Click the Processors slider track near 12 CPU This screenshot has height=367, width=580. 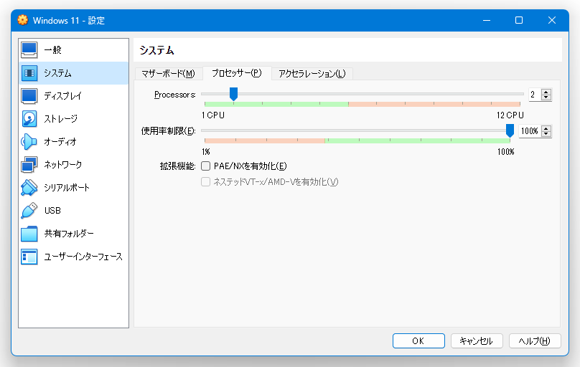click(x=520, y=94)
